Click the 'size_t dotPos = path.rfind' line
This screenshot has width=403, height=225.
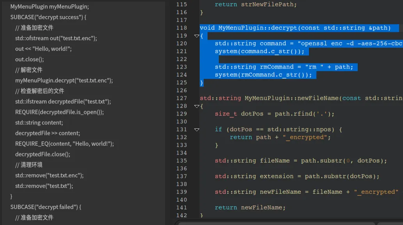click(x=275, y=114)
